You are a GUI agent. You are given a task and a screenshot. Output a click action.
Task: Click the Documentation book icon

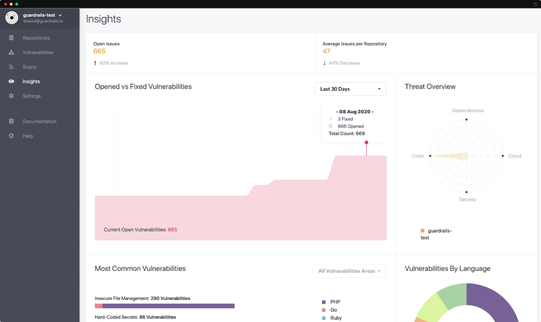pyautogui.click(x=12, y=121)
